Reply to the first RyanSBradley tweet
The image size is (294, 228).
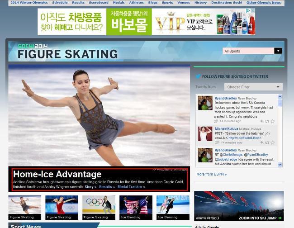(x=262, y=121)
